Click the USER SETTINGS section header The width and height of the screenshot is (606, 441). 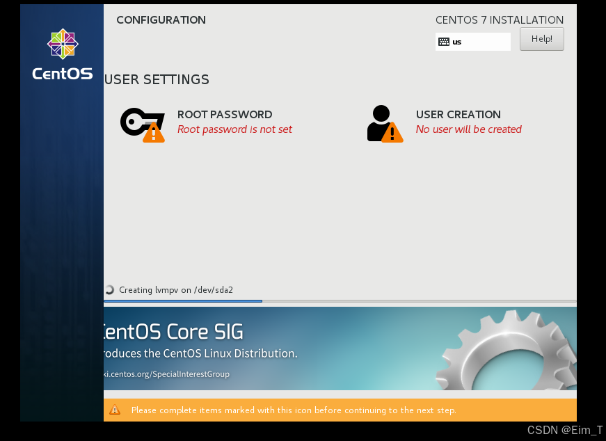[157, 79]
